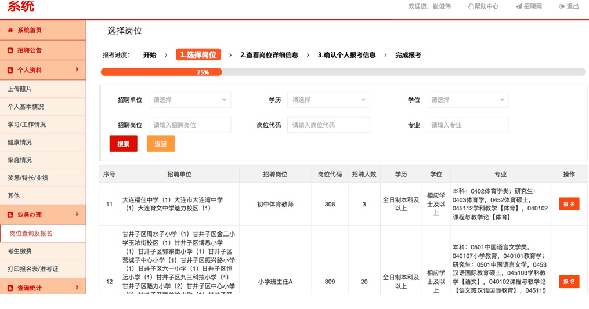The height and width of the screenshot is (309, 589).
Task: Click 报名 for 初中体育教师 position
Action: (569, 204)
